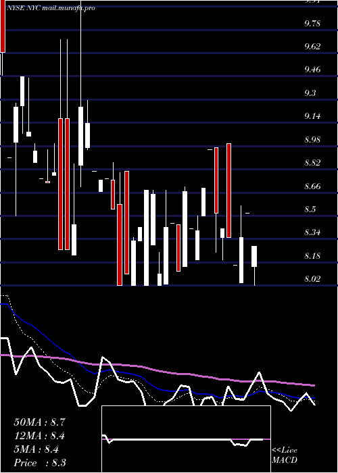Select the 8.34 price axis label
Image resolution: width=338 pixels, height=473 pixels.
point(312,232)
